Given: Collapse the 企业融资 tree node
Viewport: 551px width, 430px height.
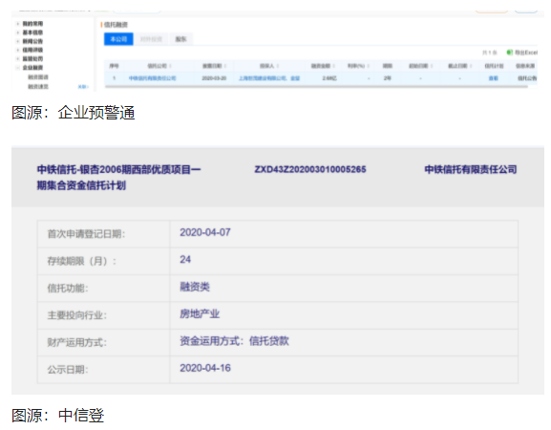Looking at the screenshot, I should point(17,68).
